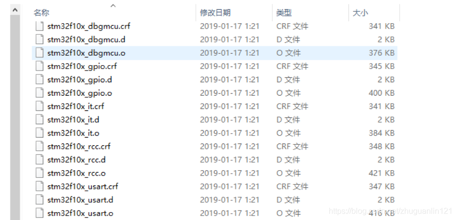Click the stm32f10x_usart.crf file icon
Viewport: 456px width, 220px height.
(x=39, y=186)
